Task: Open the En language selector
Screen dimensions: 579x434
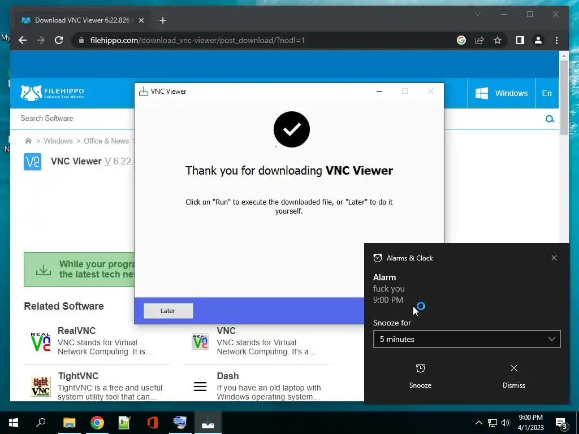Action: (x=547, y=93)
